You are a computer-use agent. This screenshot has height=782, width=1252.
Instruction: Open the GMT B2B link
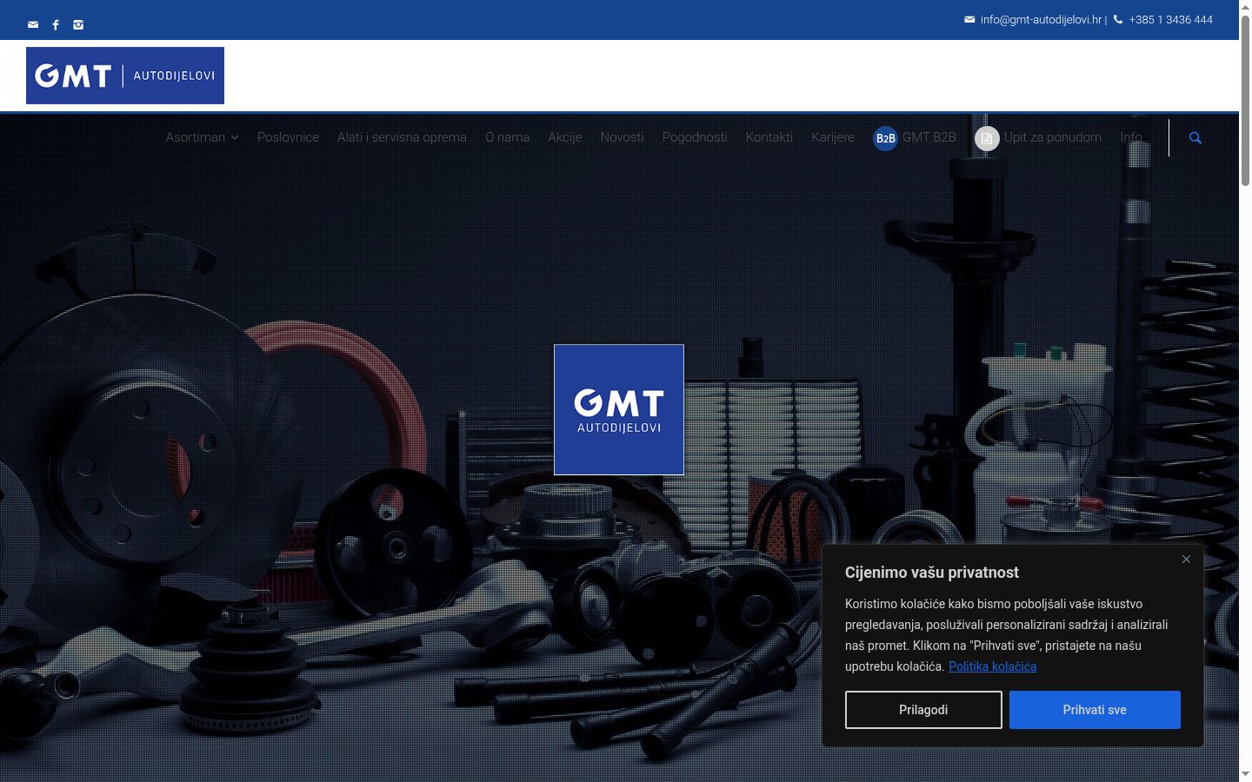pyautogui.click(x=929, y=137)
